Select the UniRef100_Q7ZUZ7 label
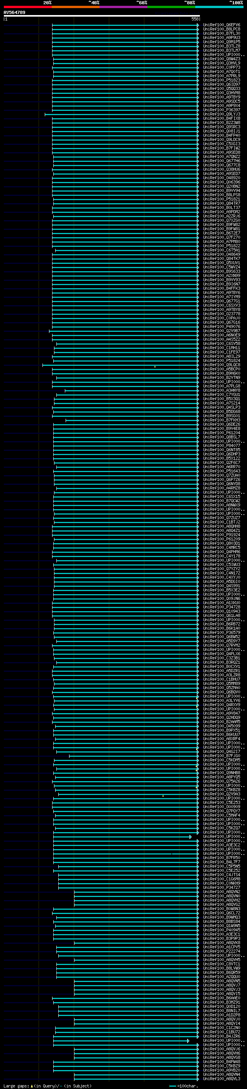Image resolution: width=247 pixels, height=1089 pixels. pyautogui.click(x=221, y=518)
